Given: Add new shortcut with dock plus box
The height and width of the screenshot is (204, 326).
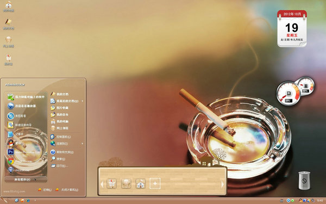Looking at the screenshot, I should [155, 184].
